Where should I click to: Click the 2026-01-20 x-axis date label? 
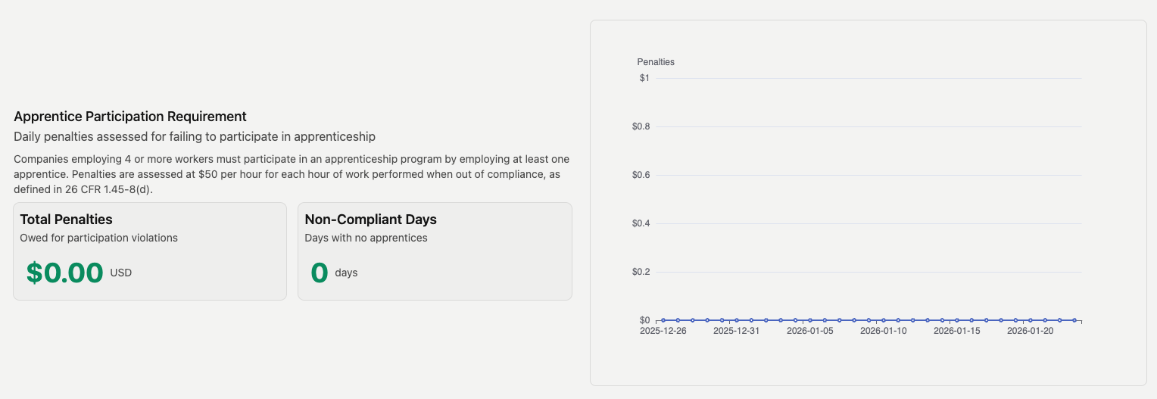pyautogui.click(x=1031, y=331)
